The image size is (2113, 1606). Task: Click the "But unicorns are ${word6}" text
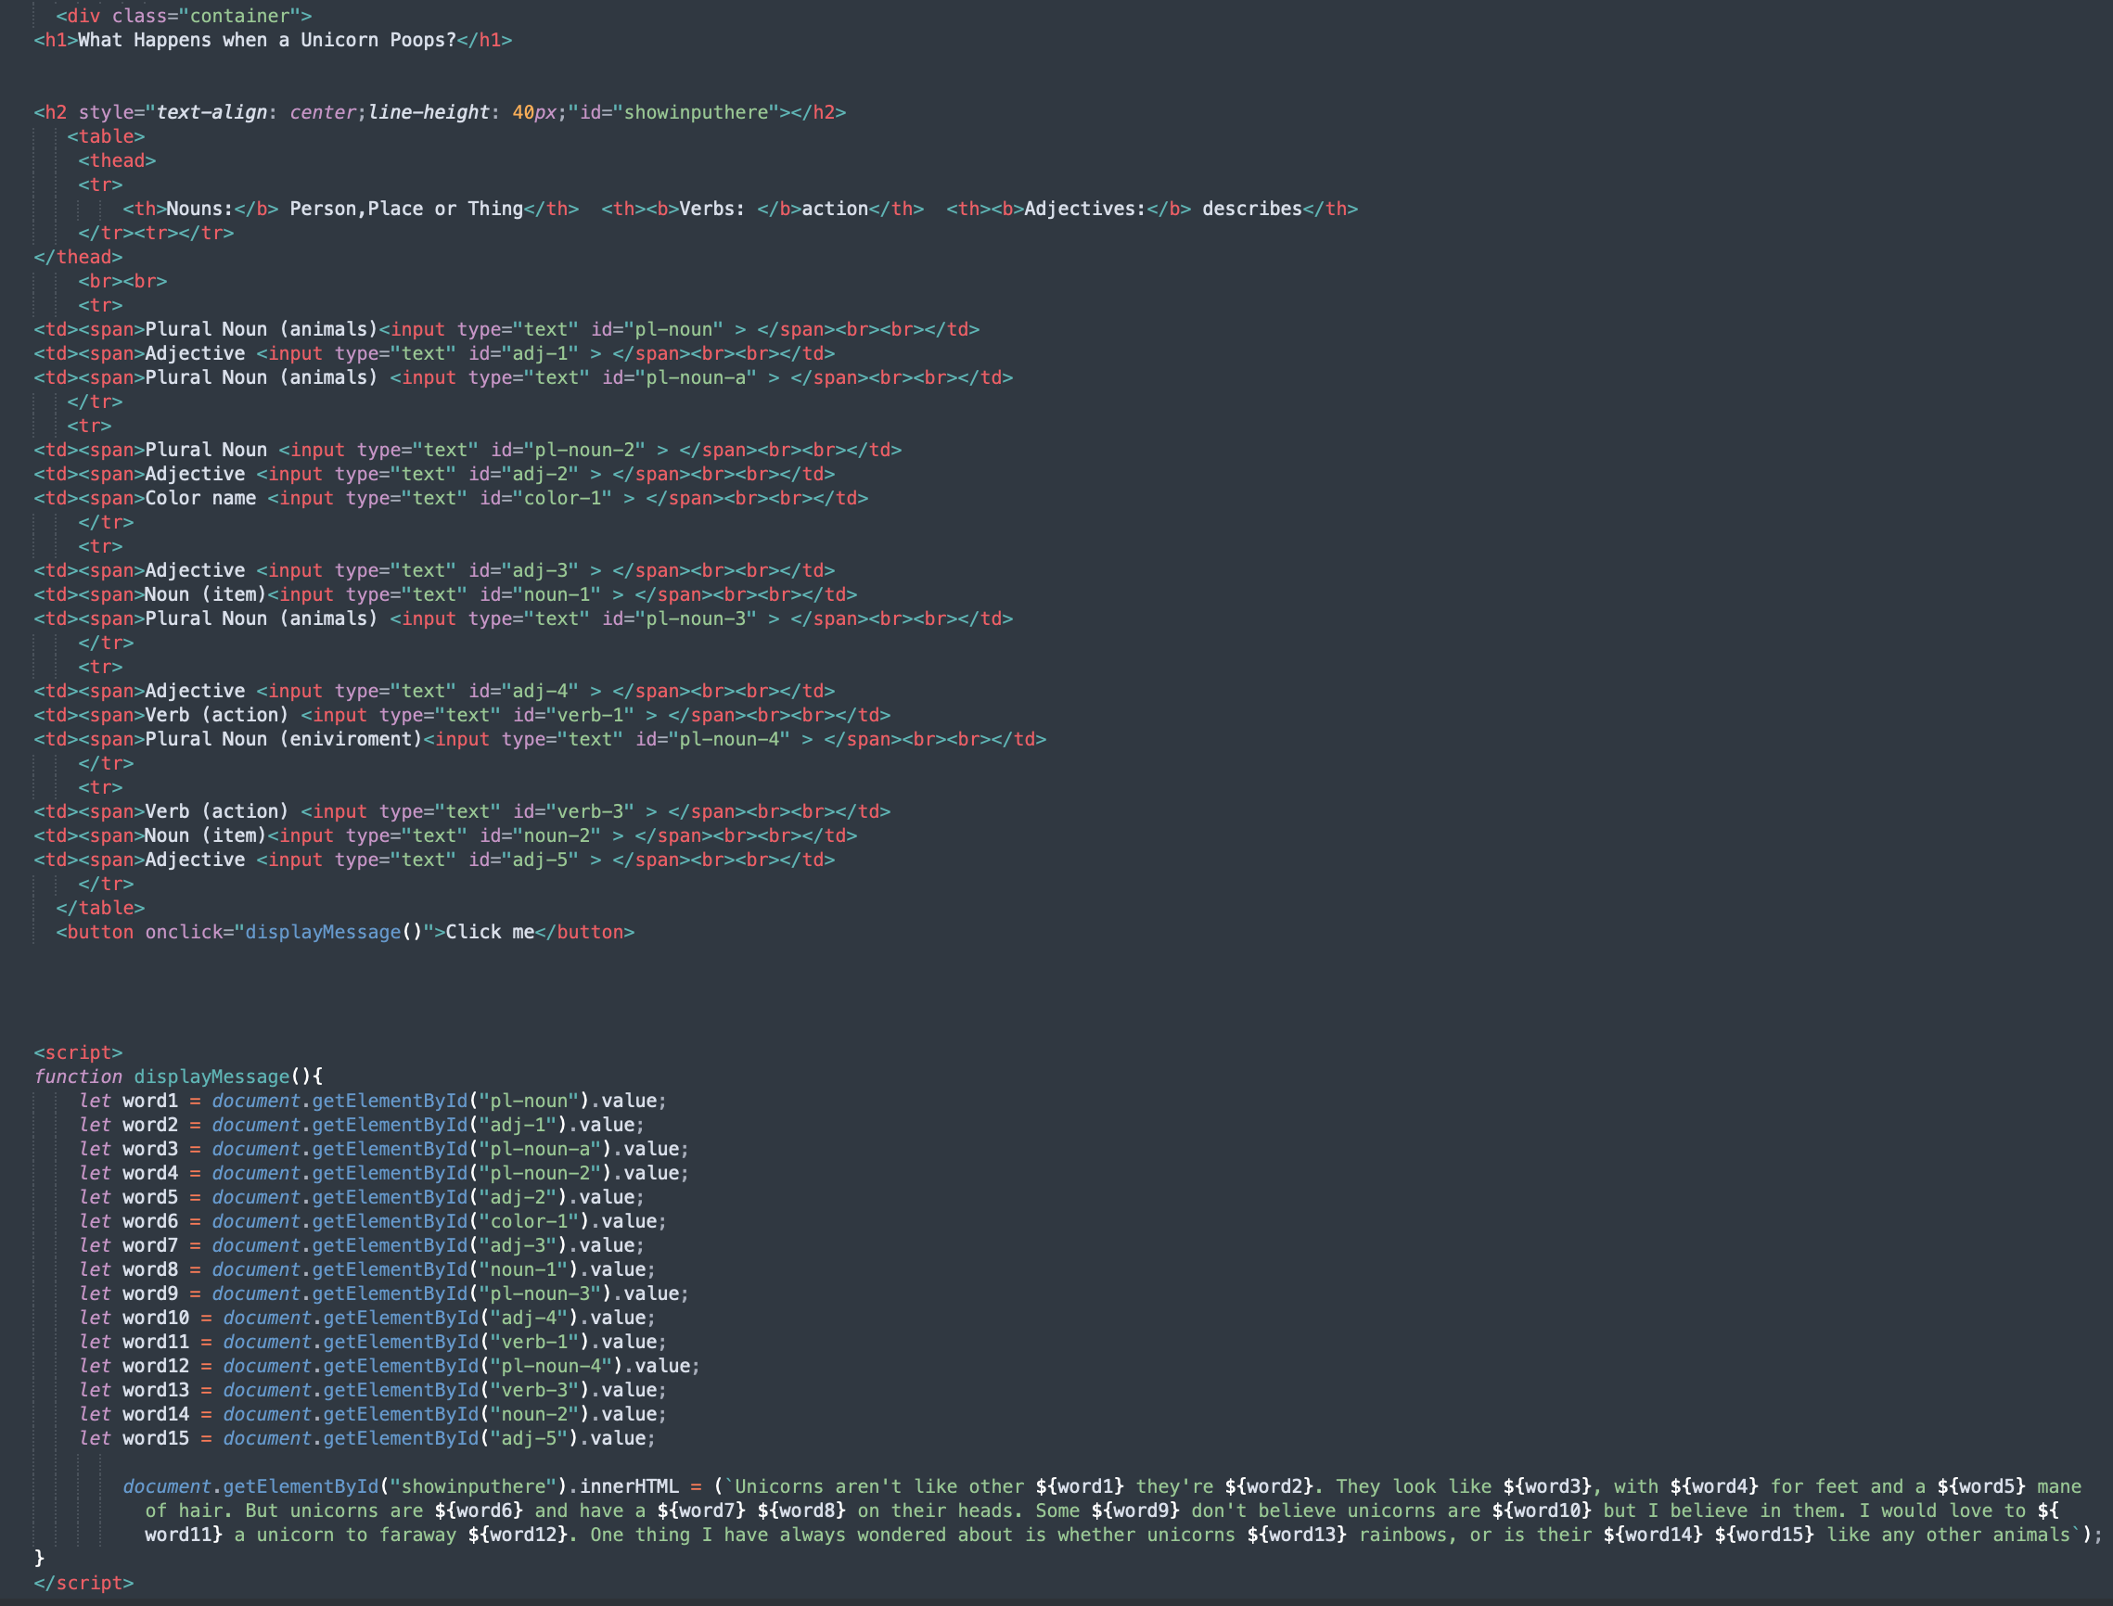[x=383, y=1511]
